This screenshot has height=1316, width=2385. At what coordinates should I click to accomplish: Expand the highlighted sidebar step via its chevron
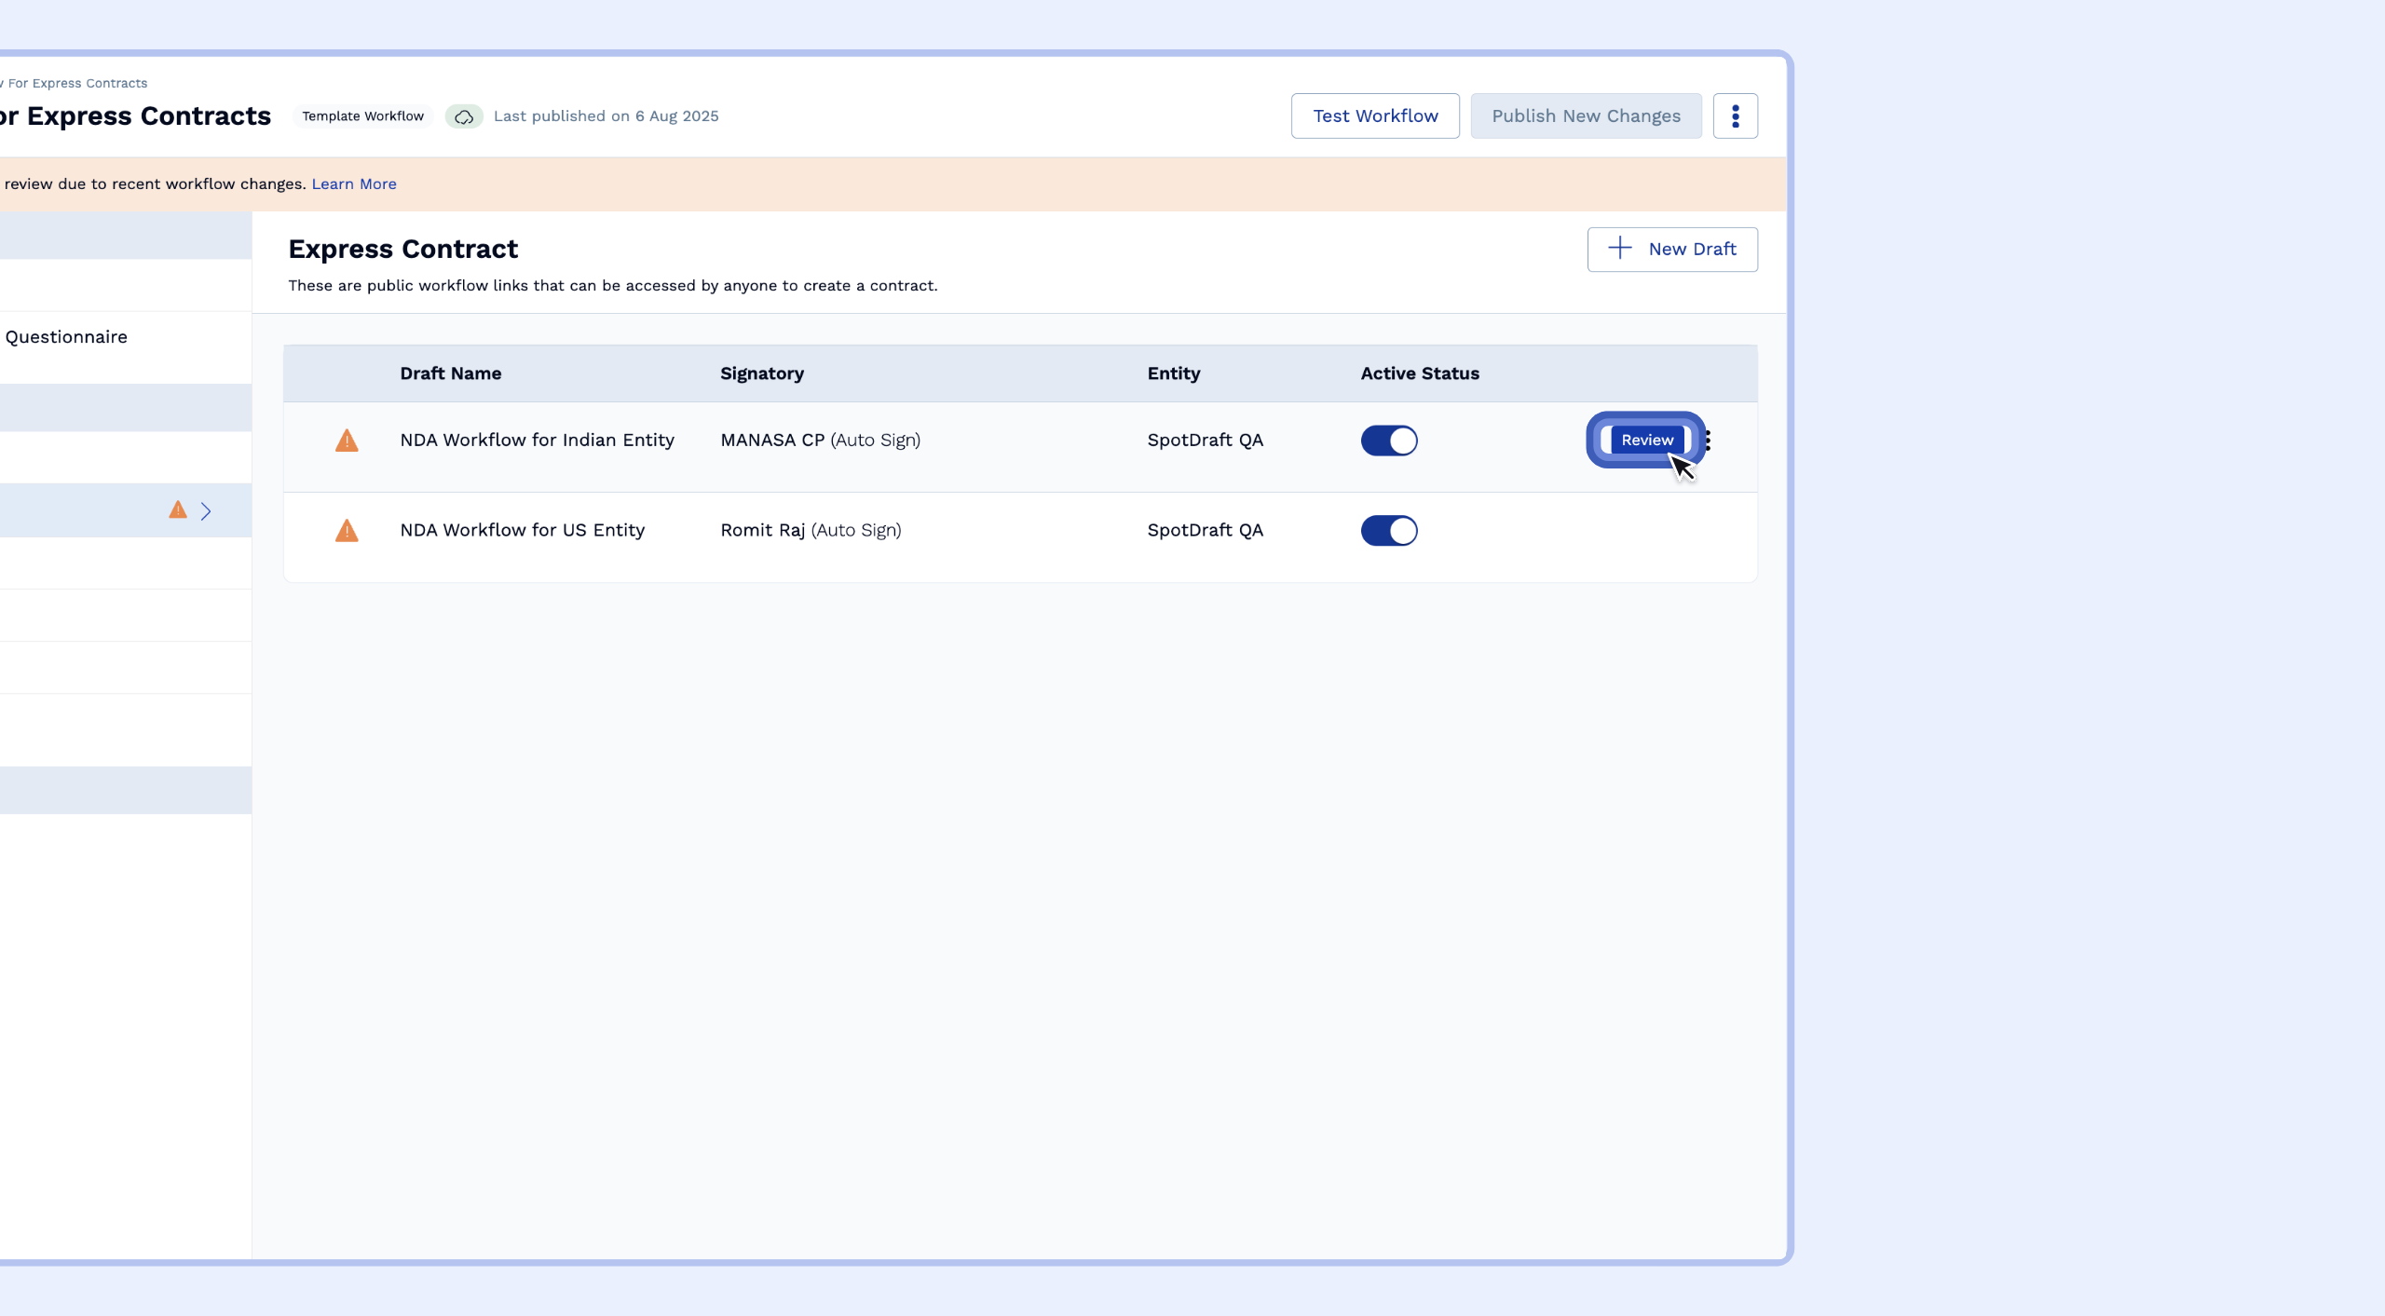click(x=206, y=510)
